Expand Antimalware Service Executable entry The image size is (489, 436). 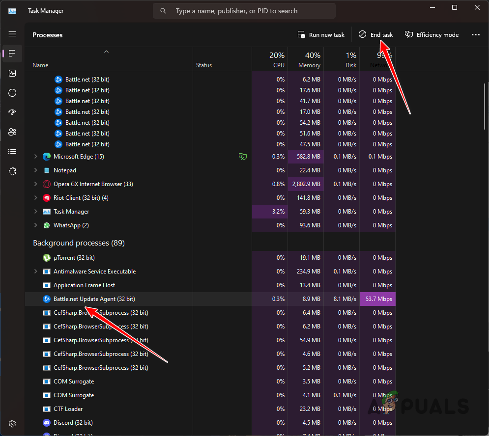pyautogui.click(x=35, y=272)
